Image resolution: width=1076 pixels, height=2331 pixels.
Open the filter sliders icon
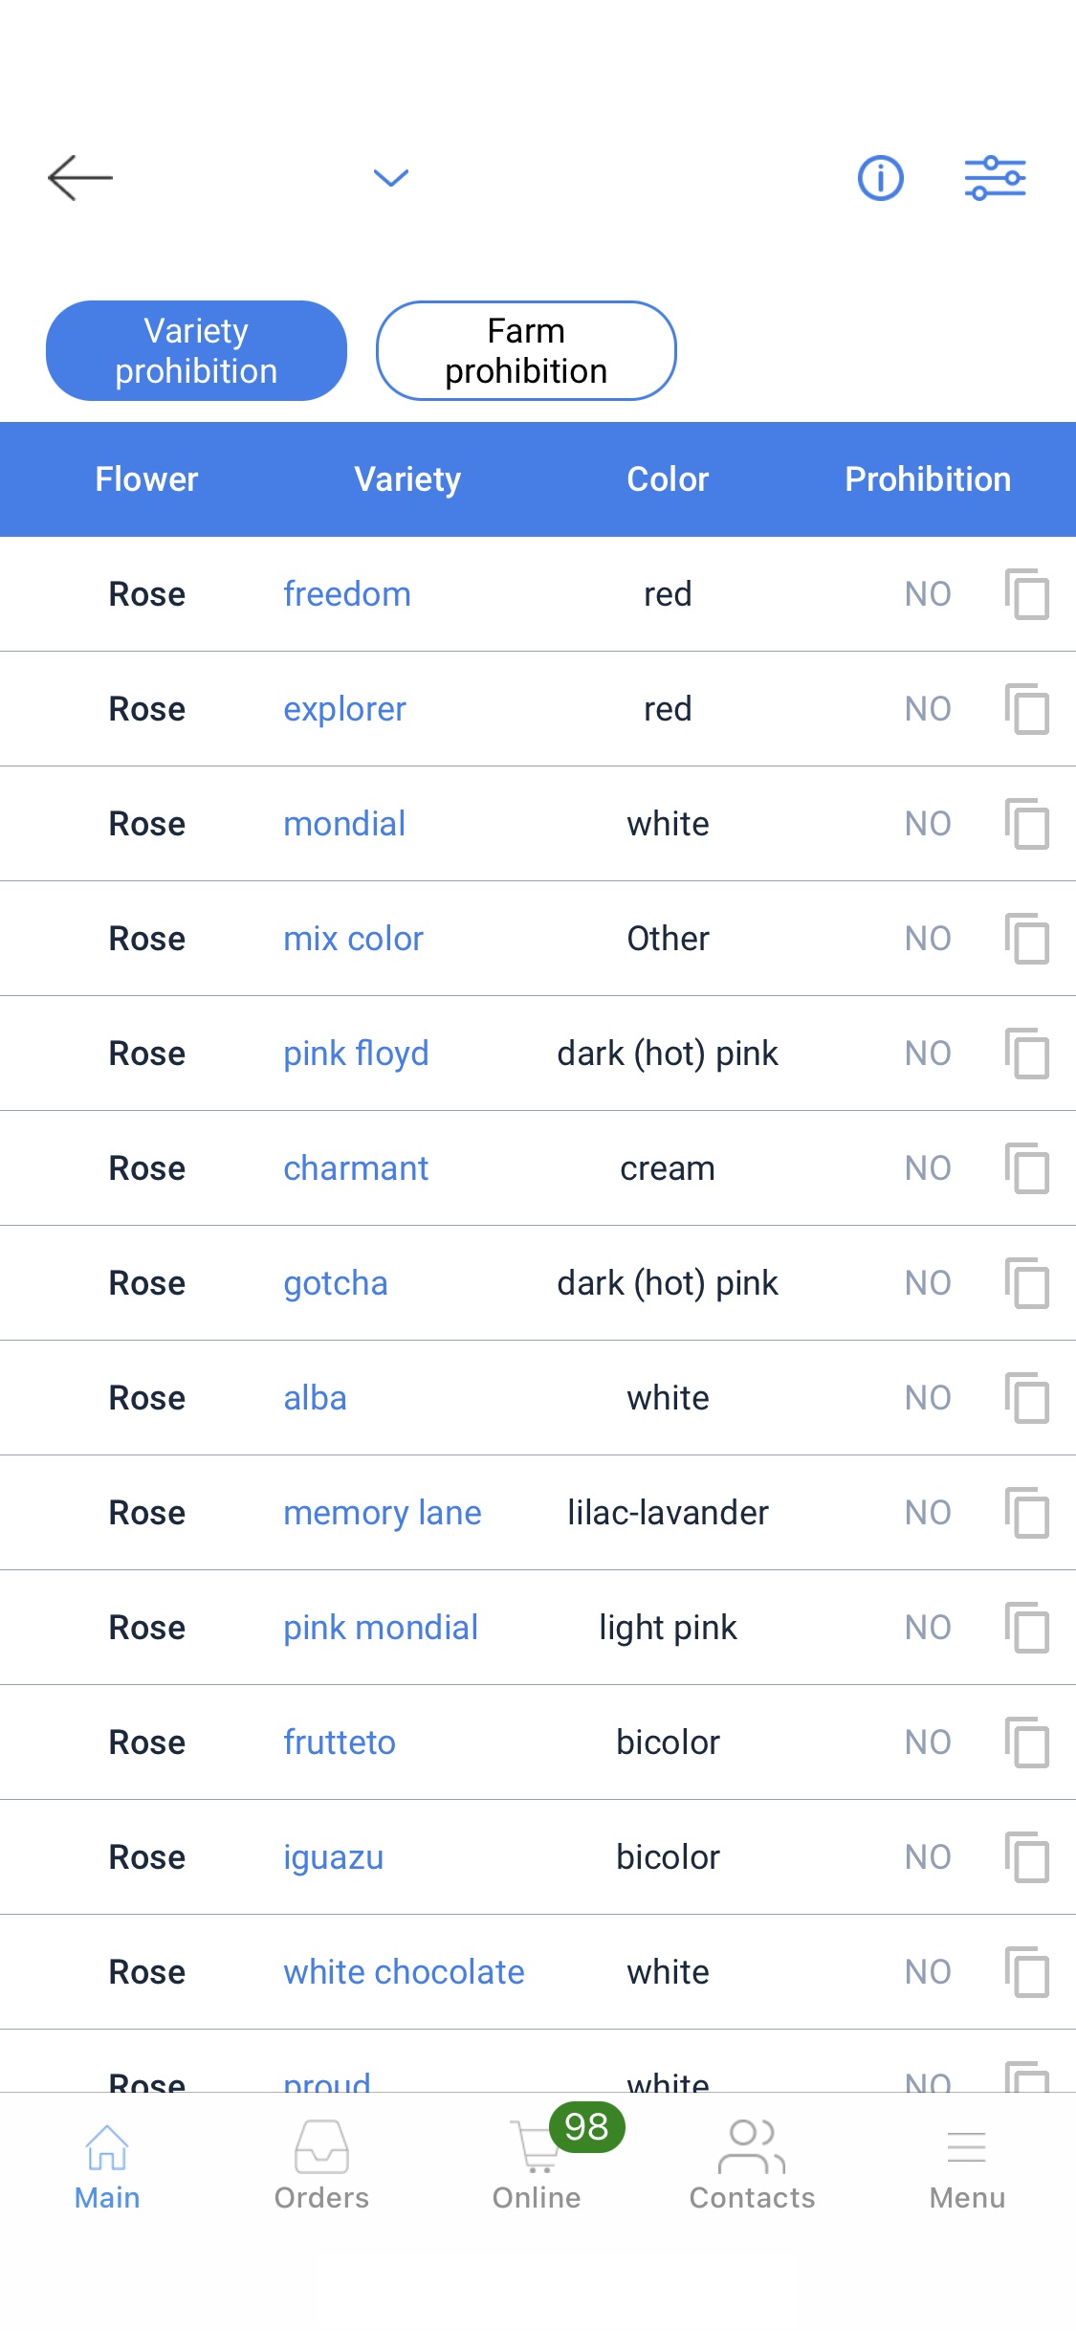point(995,178)
